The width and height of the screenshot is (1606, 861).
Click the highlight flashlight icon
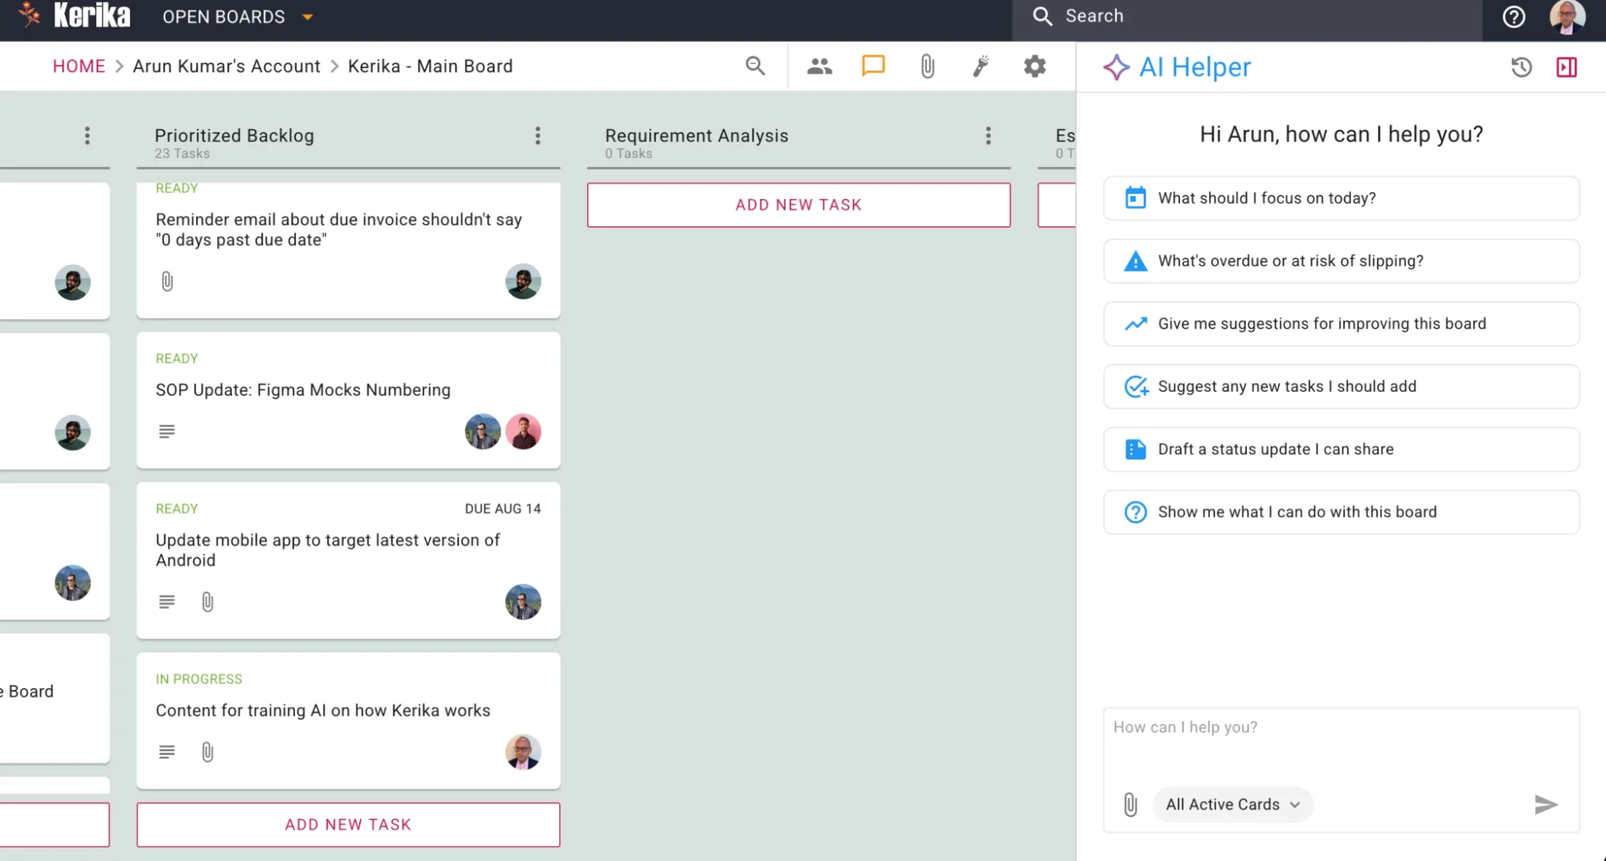point(981,66)
